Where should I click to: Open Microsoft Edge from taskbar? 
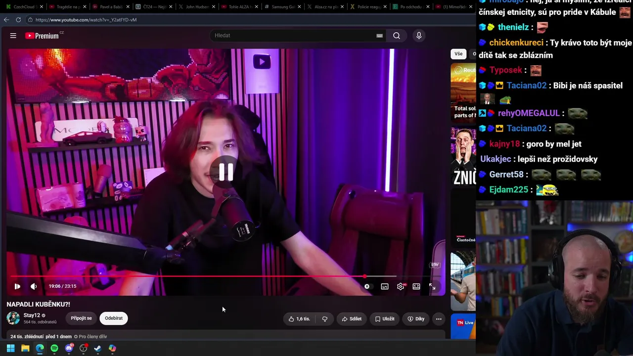click(40, 348)
